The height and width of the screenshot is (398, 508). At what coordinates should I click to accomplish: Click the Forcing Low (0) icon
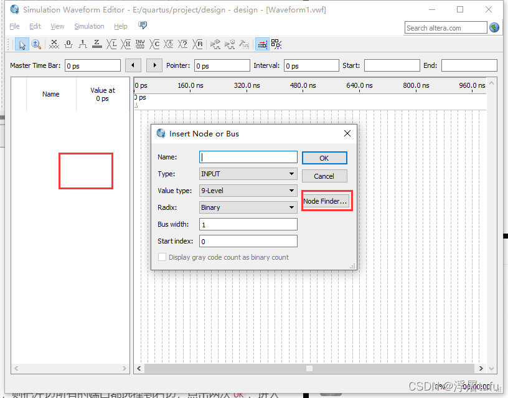pos(68,44)
